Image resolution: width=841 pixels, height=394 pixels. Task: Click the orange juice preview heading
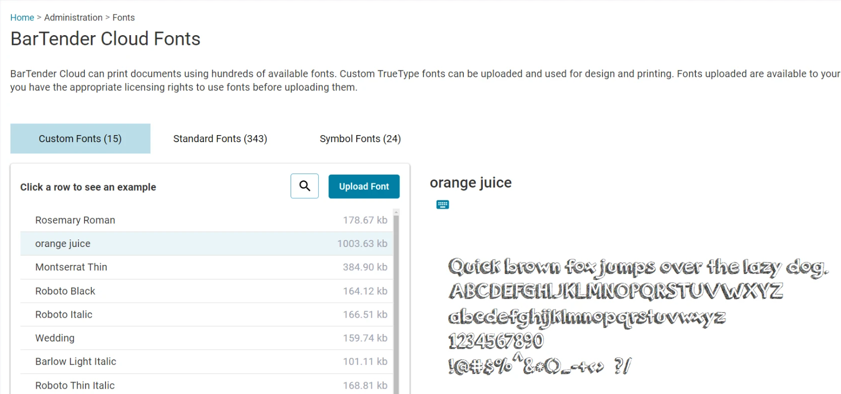point(470,183)
